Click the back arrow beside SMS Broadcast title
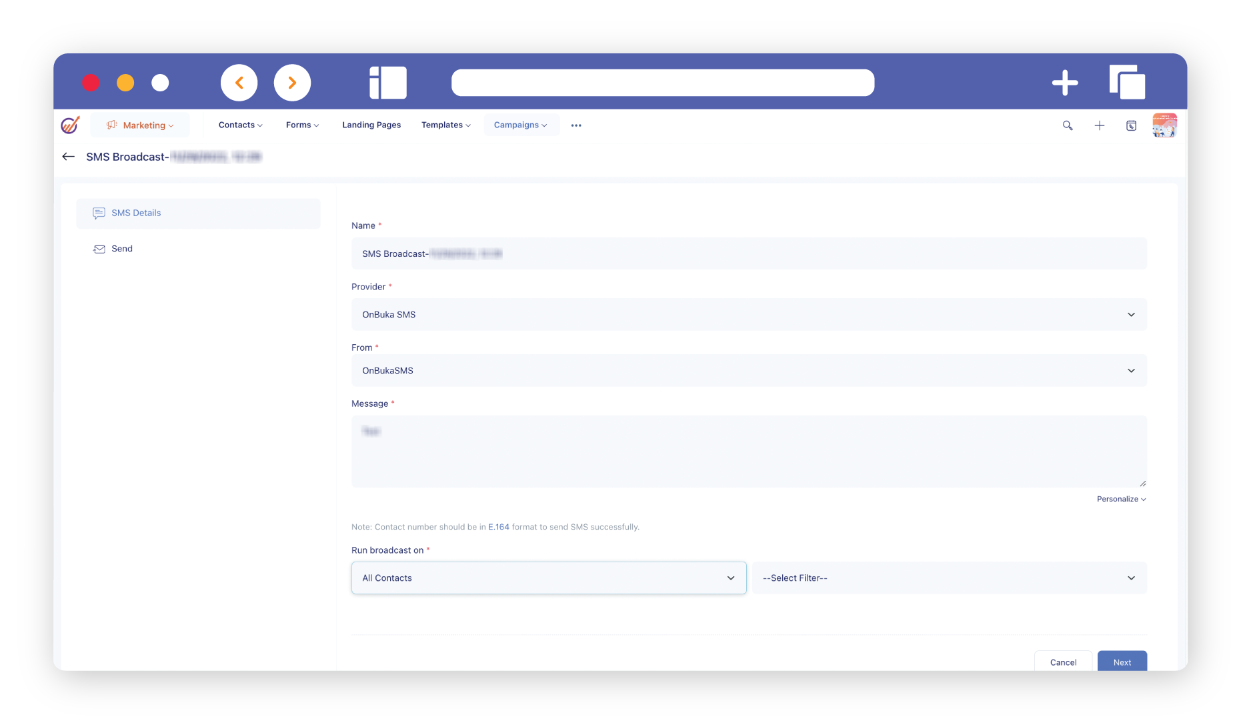 pyautogui.click(x=68, y=157)
